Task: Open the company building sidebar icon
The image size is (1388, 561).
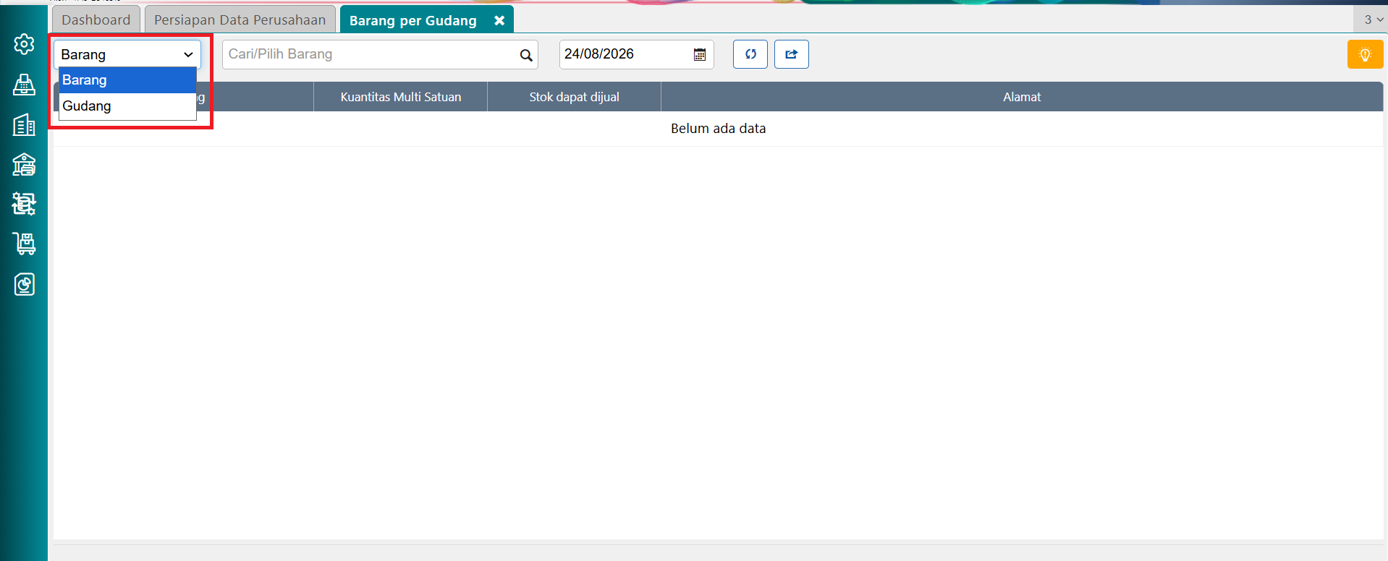Action: (24, 125)
